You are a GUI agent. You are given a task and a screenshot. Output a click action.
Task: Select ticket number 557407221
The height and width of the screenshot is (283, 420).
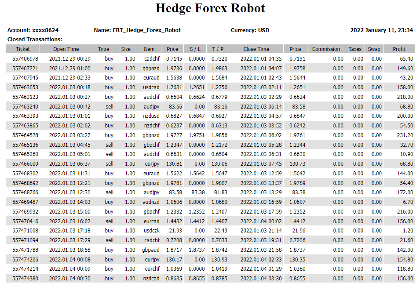[x=25, y=68]
